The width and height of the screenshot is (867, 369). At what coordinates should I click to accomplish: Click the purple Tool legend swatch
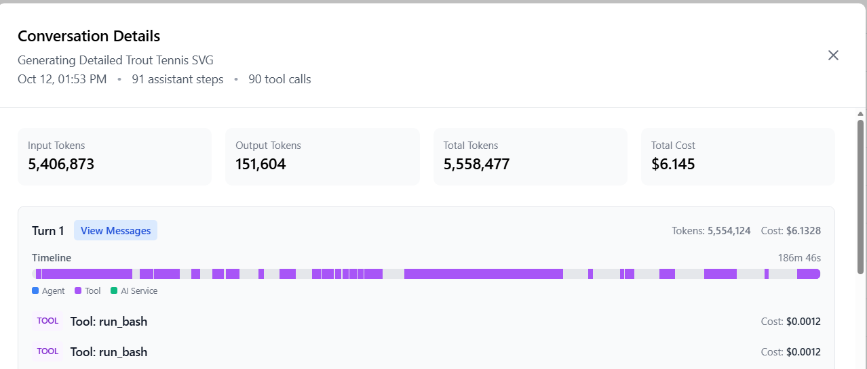pos(78,291)
